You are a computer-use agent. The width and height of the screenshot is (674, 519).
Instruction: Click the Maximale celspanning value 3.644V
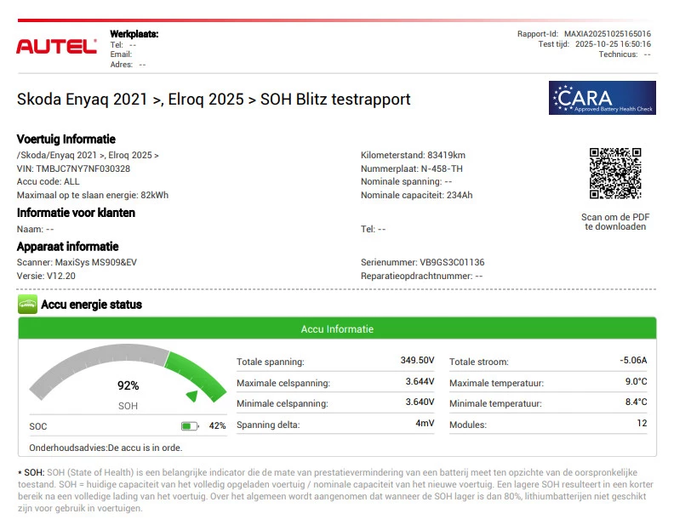point(420,381)
